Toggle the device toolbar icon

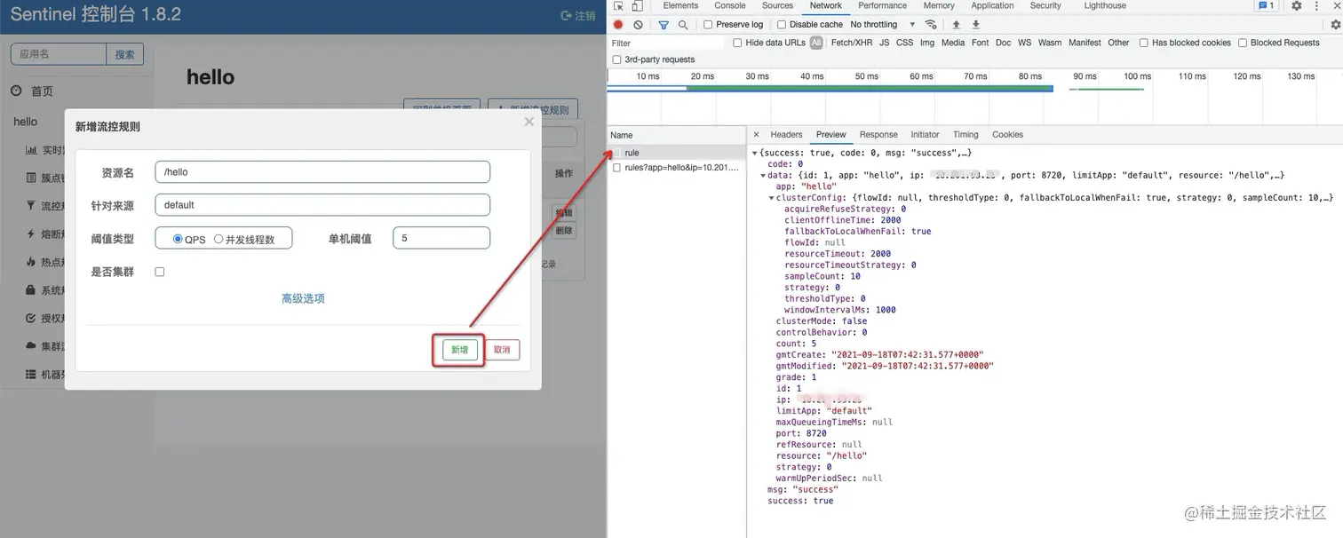(636, 5)
